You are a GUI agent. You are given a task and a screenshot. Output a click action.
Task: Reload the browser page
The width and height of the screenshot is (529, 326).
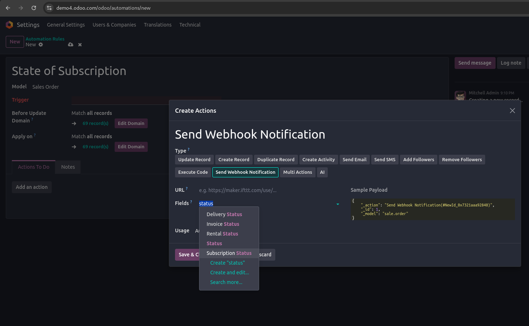click(34, 8)
